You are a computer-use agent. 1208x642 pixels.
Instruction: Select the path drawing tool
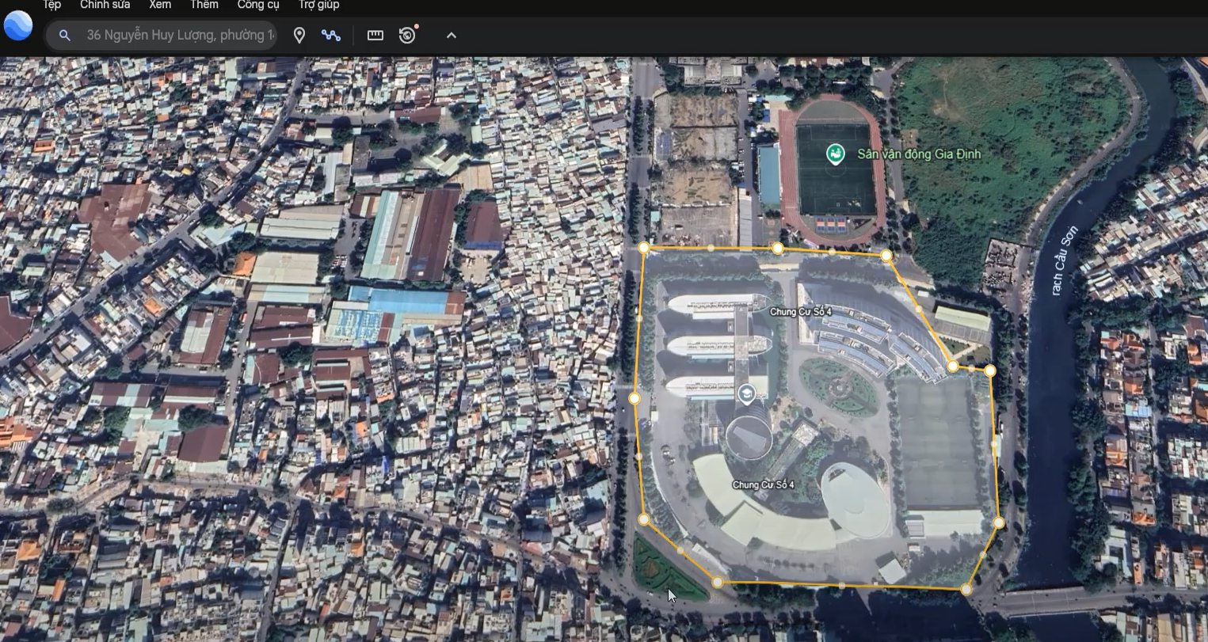coord(331,35)
